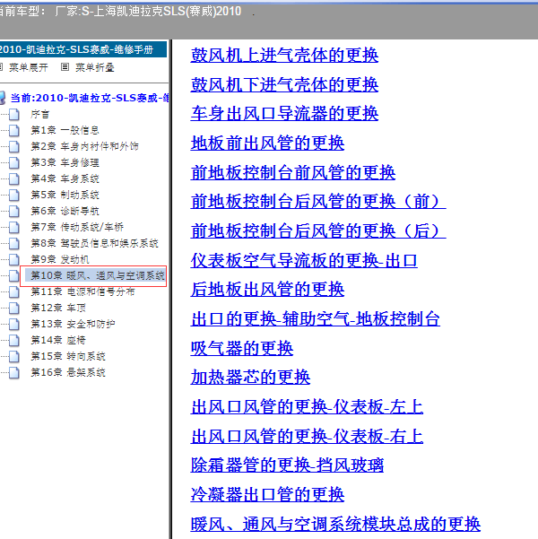Click the page icon beside 第12章 车顶
This screenshot has width=538, height=539.
(x=14, y=309)
